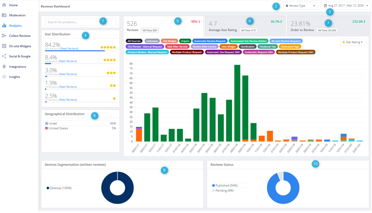This screenshot has height=213, width=372.
Task: Open the Insights icon in sidebar
Action: (x=4, y=77)
